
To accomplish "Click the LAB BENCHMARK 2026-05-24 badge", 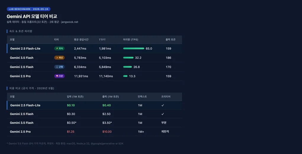I will [28, 9].
